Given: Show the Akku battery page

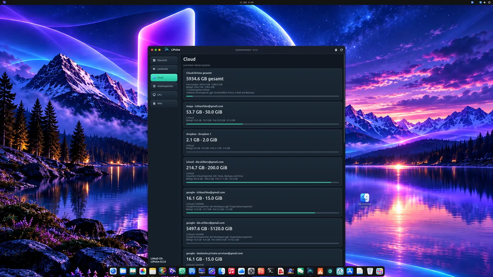Looking at the screenshot, I should [x=164, y=103].
